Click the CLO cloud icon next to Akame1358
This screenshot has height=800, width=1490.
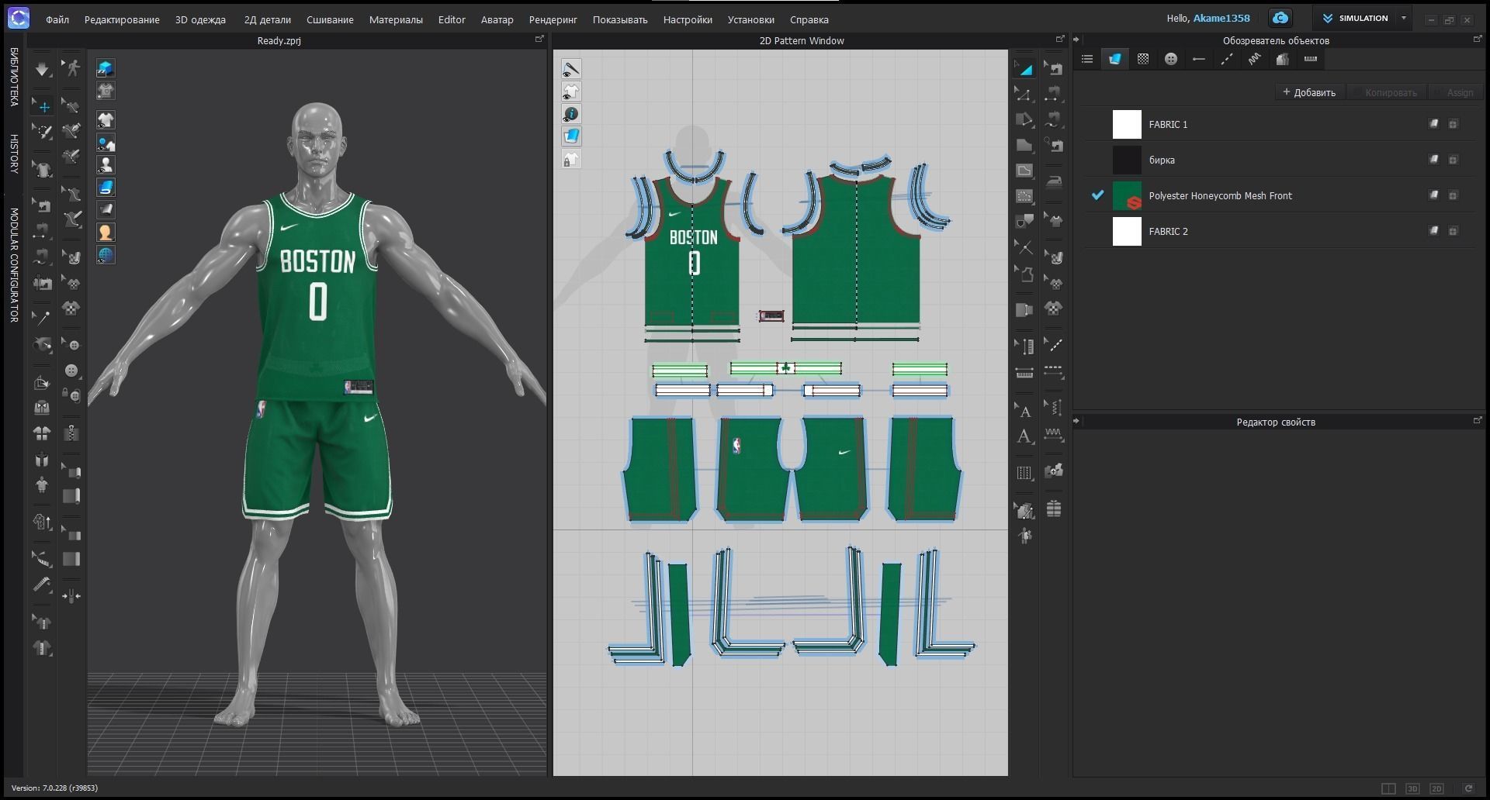(x=1280, y=17)
